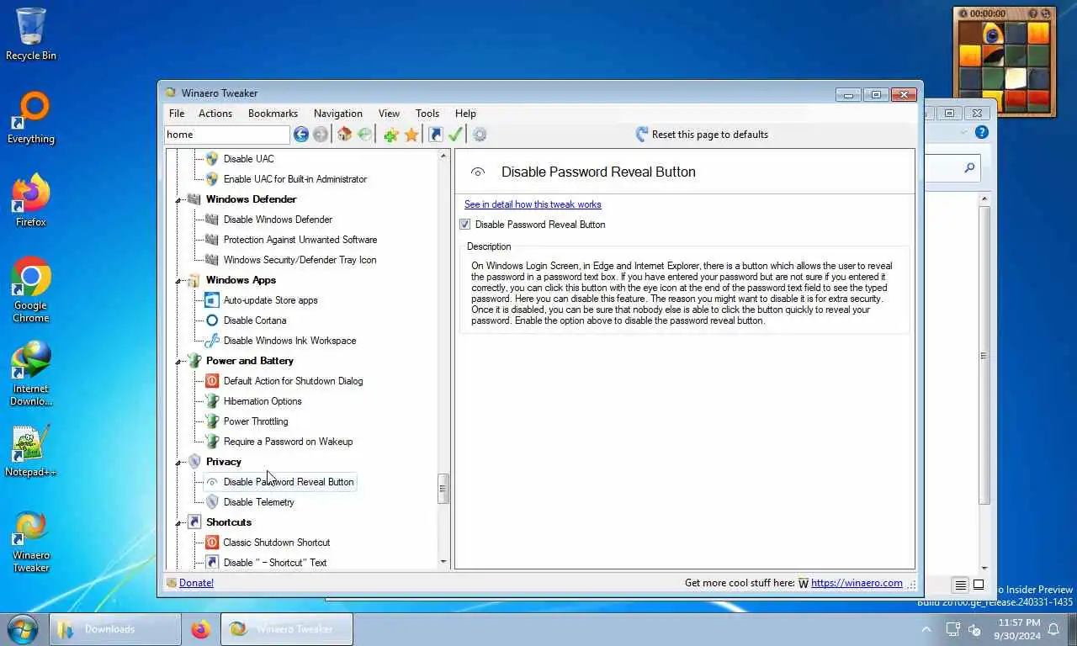
Task: Select Power Throttling tree item
Action: [255, 421]
